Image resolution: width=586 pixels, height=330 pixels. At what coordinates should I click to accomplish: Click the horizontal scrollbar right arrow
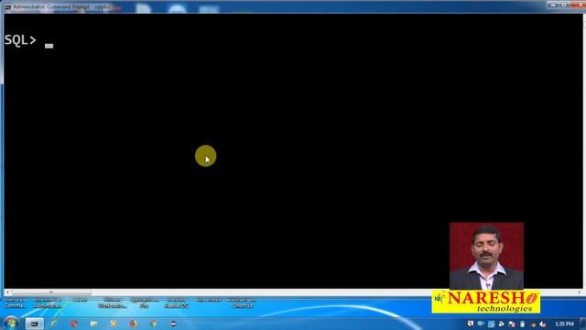(580, 292)
